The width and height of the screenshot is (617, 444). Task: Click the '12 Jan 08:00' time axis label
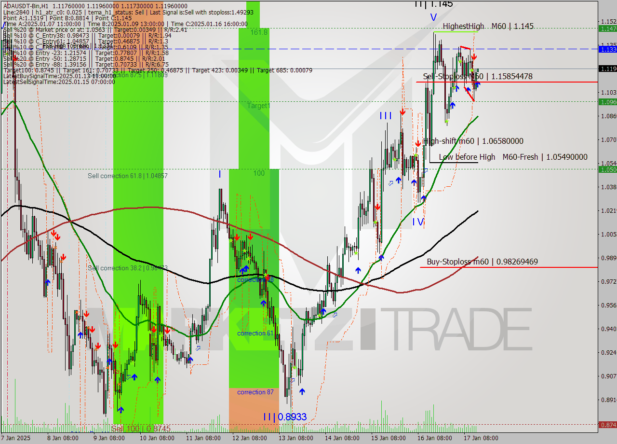250,438
